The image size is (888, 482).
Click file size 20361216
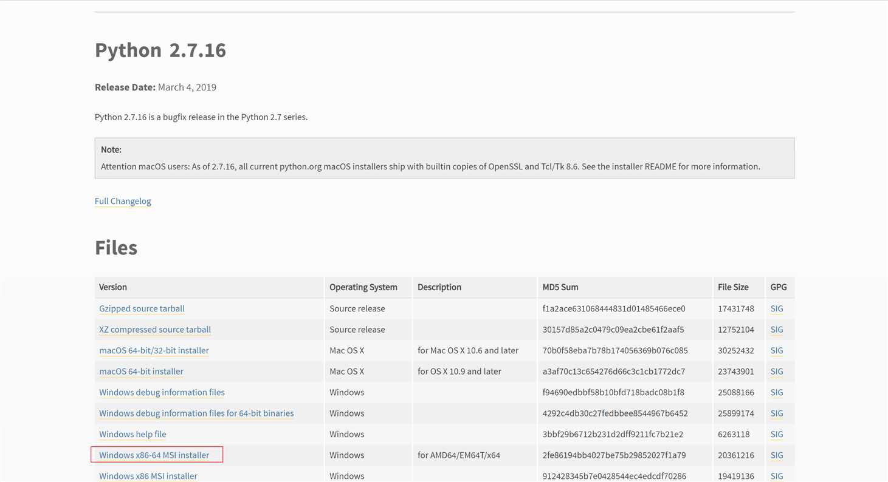point(736,455)
